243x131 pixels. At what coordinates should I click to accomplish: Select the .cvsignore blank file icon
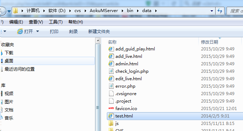point(111,93)
